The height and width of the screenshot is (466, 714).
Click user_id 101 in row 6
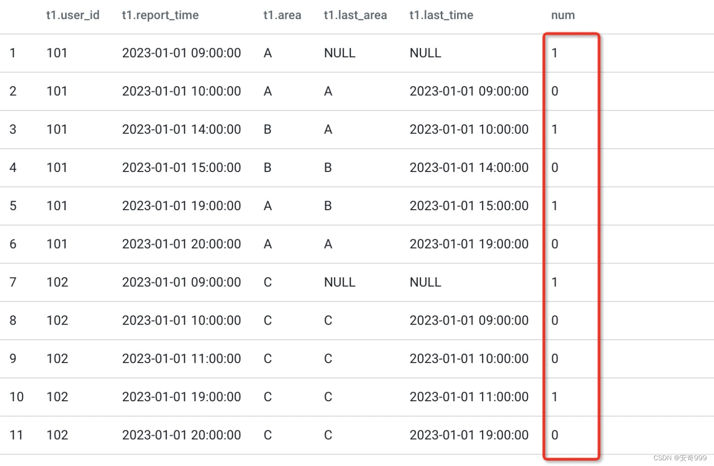coord(57,244)
